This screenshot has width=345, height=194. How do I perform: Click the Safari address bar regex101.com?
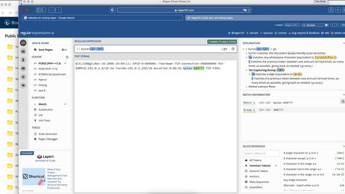click(x=184, y=10)
